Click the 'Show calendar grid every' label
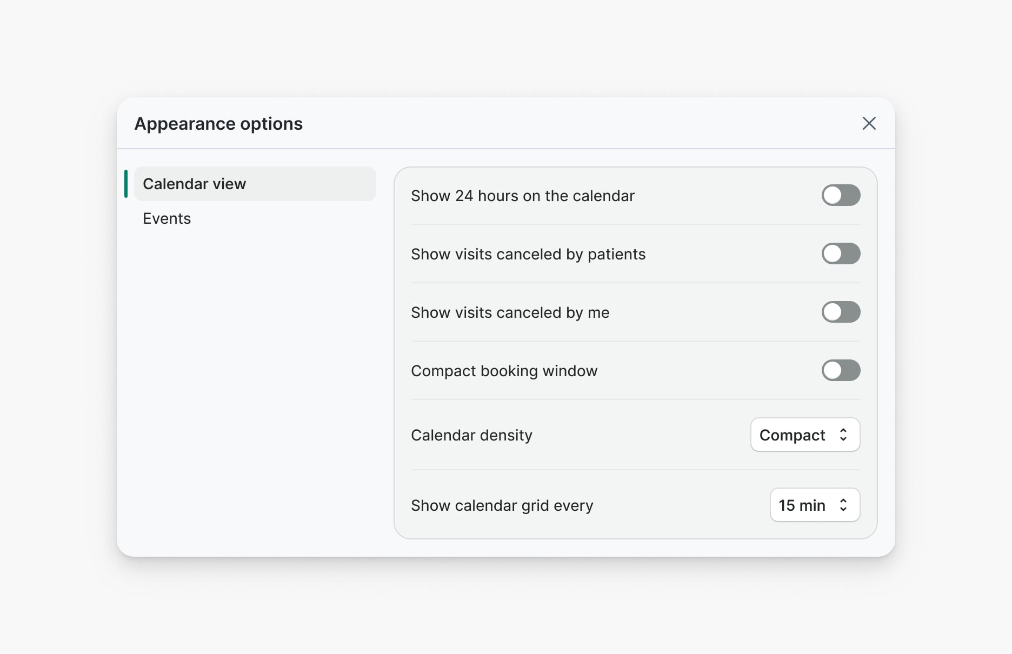Viewport: 1012px width, 654px height. coord(502,505)
